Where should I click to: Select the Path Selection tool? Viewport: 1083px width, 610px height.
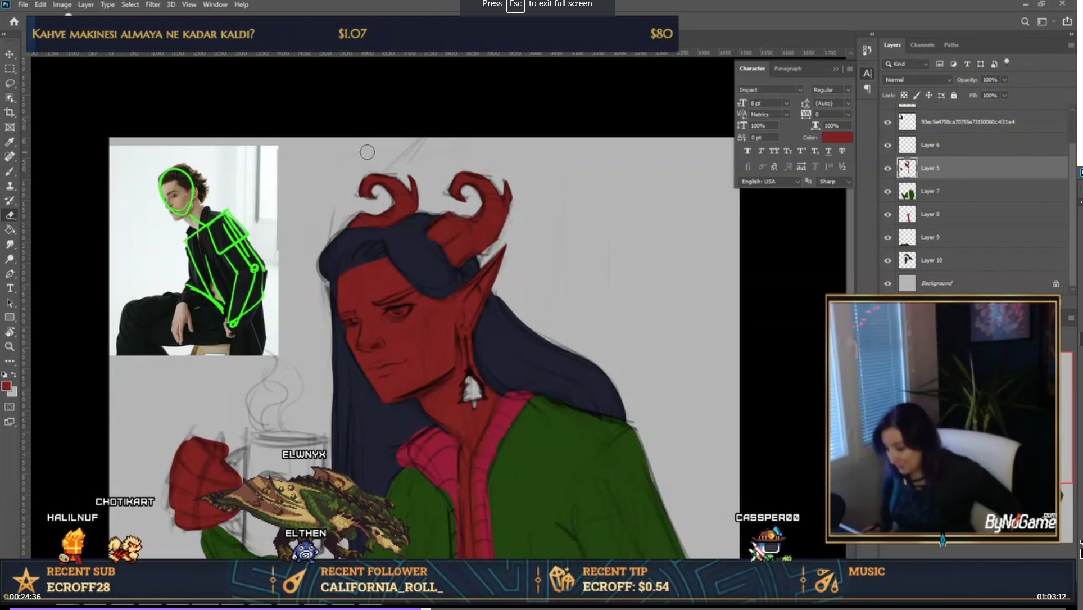click(10, 303)
